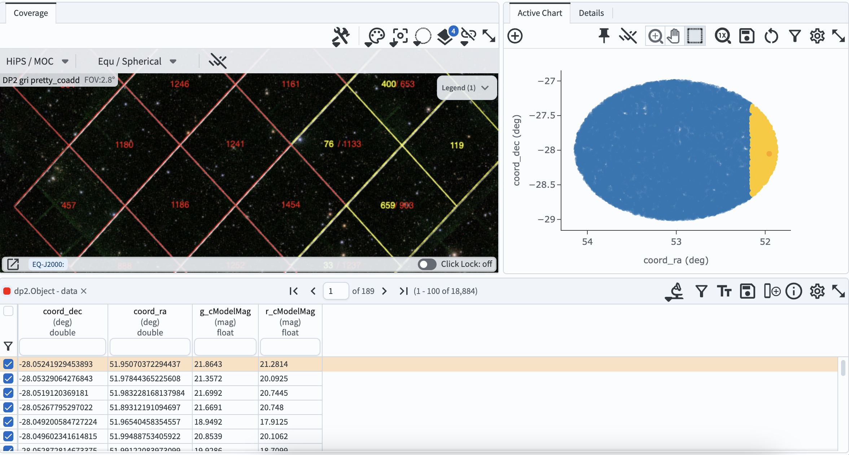Go to first table page
Screen dimensions: 849x455
(294, 291)
